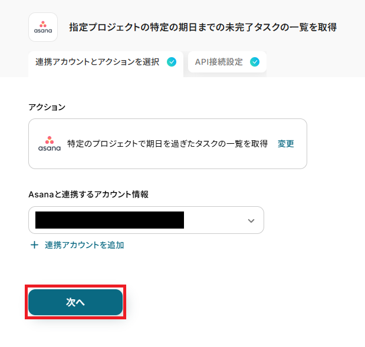This screenshot has width=365, height=347.
Task: Click the Asana icon inside the action box
Action: 50,144
